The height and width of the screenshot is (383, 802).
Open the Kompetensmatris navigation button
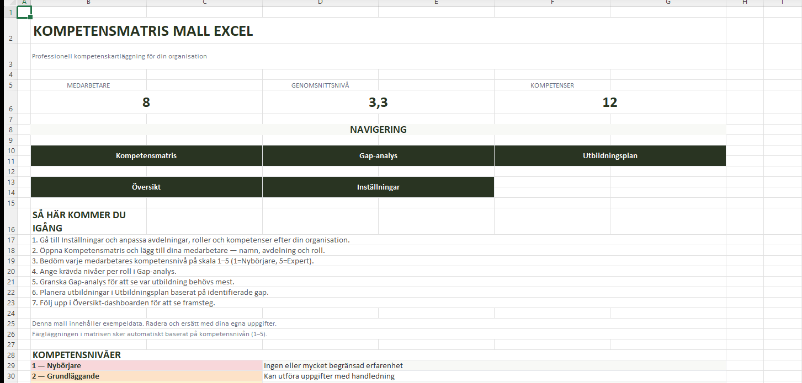(146, 156)
